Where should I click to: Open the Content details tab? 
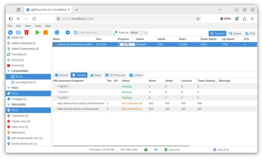pyautogui.click(x=136, y=75)
